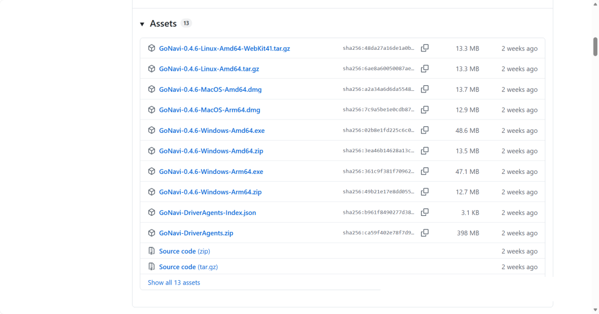Download GoNavi-0.4.6-Linux-Amd64.tar.gz file
The width and height of the screenshot is (599, 314).
point(209,69)
